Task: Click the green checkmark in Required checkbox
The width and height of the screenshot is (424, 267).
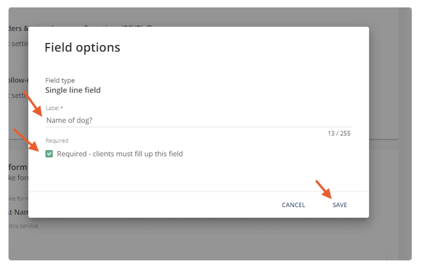Action: point(50,154)
